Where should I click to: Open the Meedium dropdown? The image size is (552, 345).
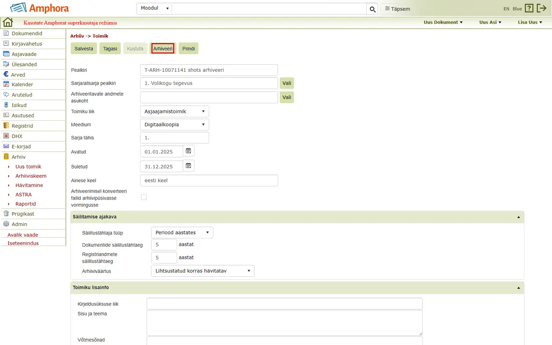[174, 124]
